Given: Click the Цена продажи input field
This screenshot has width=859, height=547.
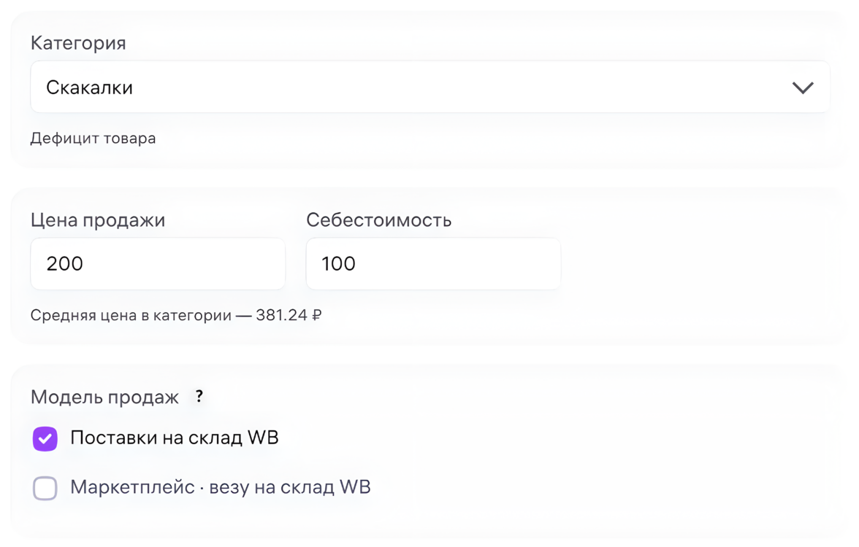Looking at the screenshot, I should pos(158,264).
